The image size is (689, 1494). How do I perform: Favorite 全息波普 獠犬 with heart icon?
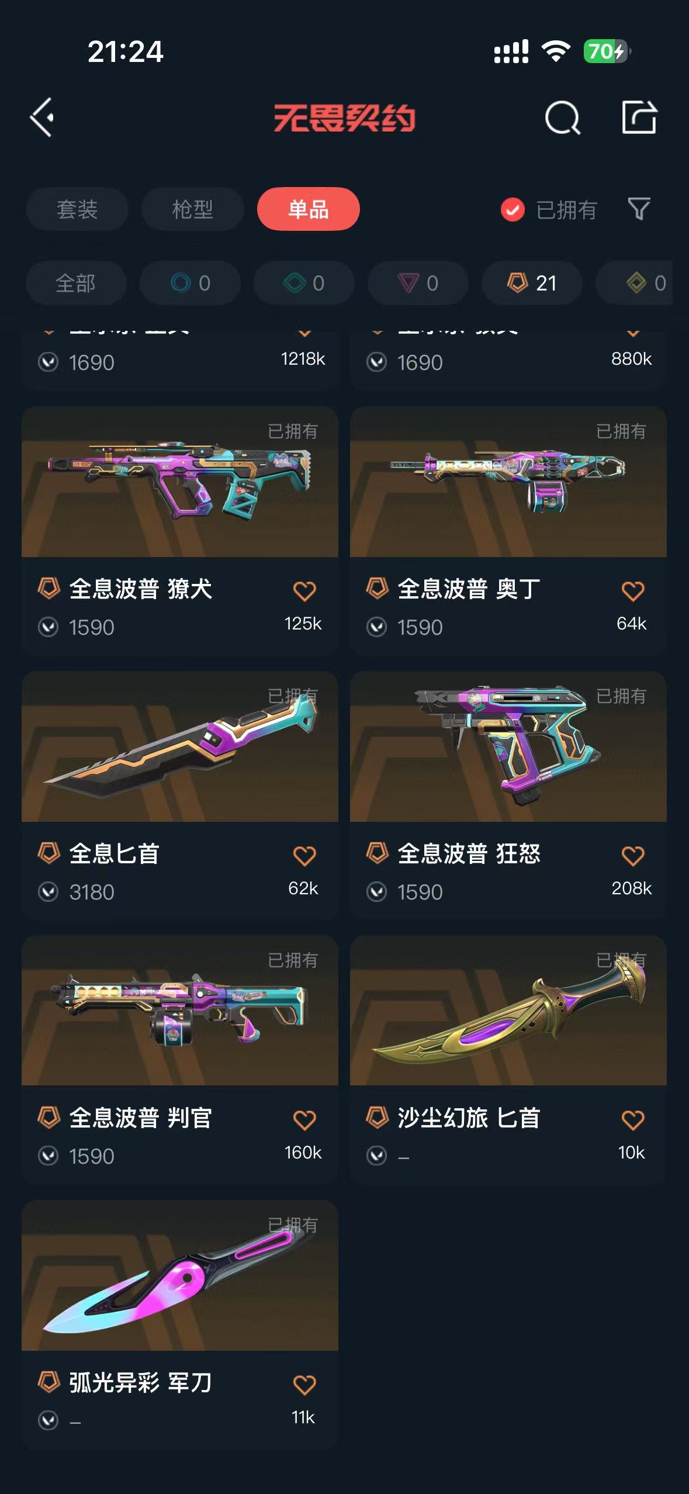coord(304,591)
